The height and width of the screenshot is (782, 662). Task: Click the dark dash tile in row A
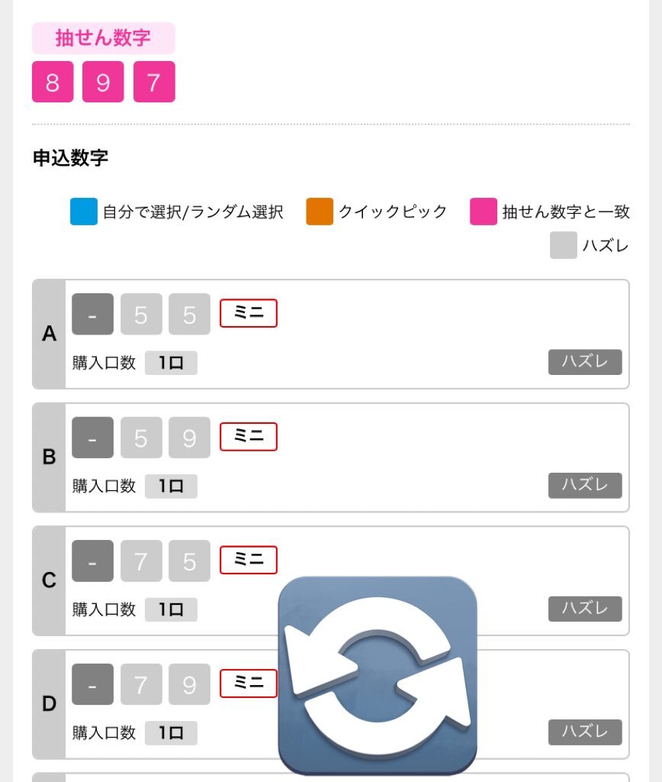pos(92,314)
